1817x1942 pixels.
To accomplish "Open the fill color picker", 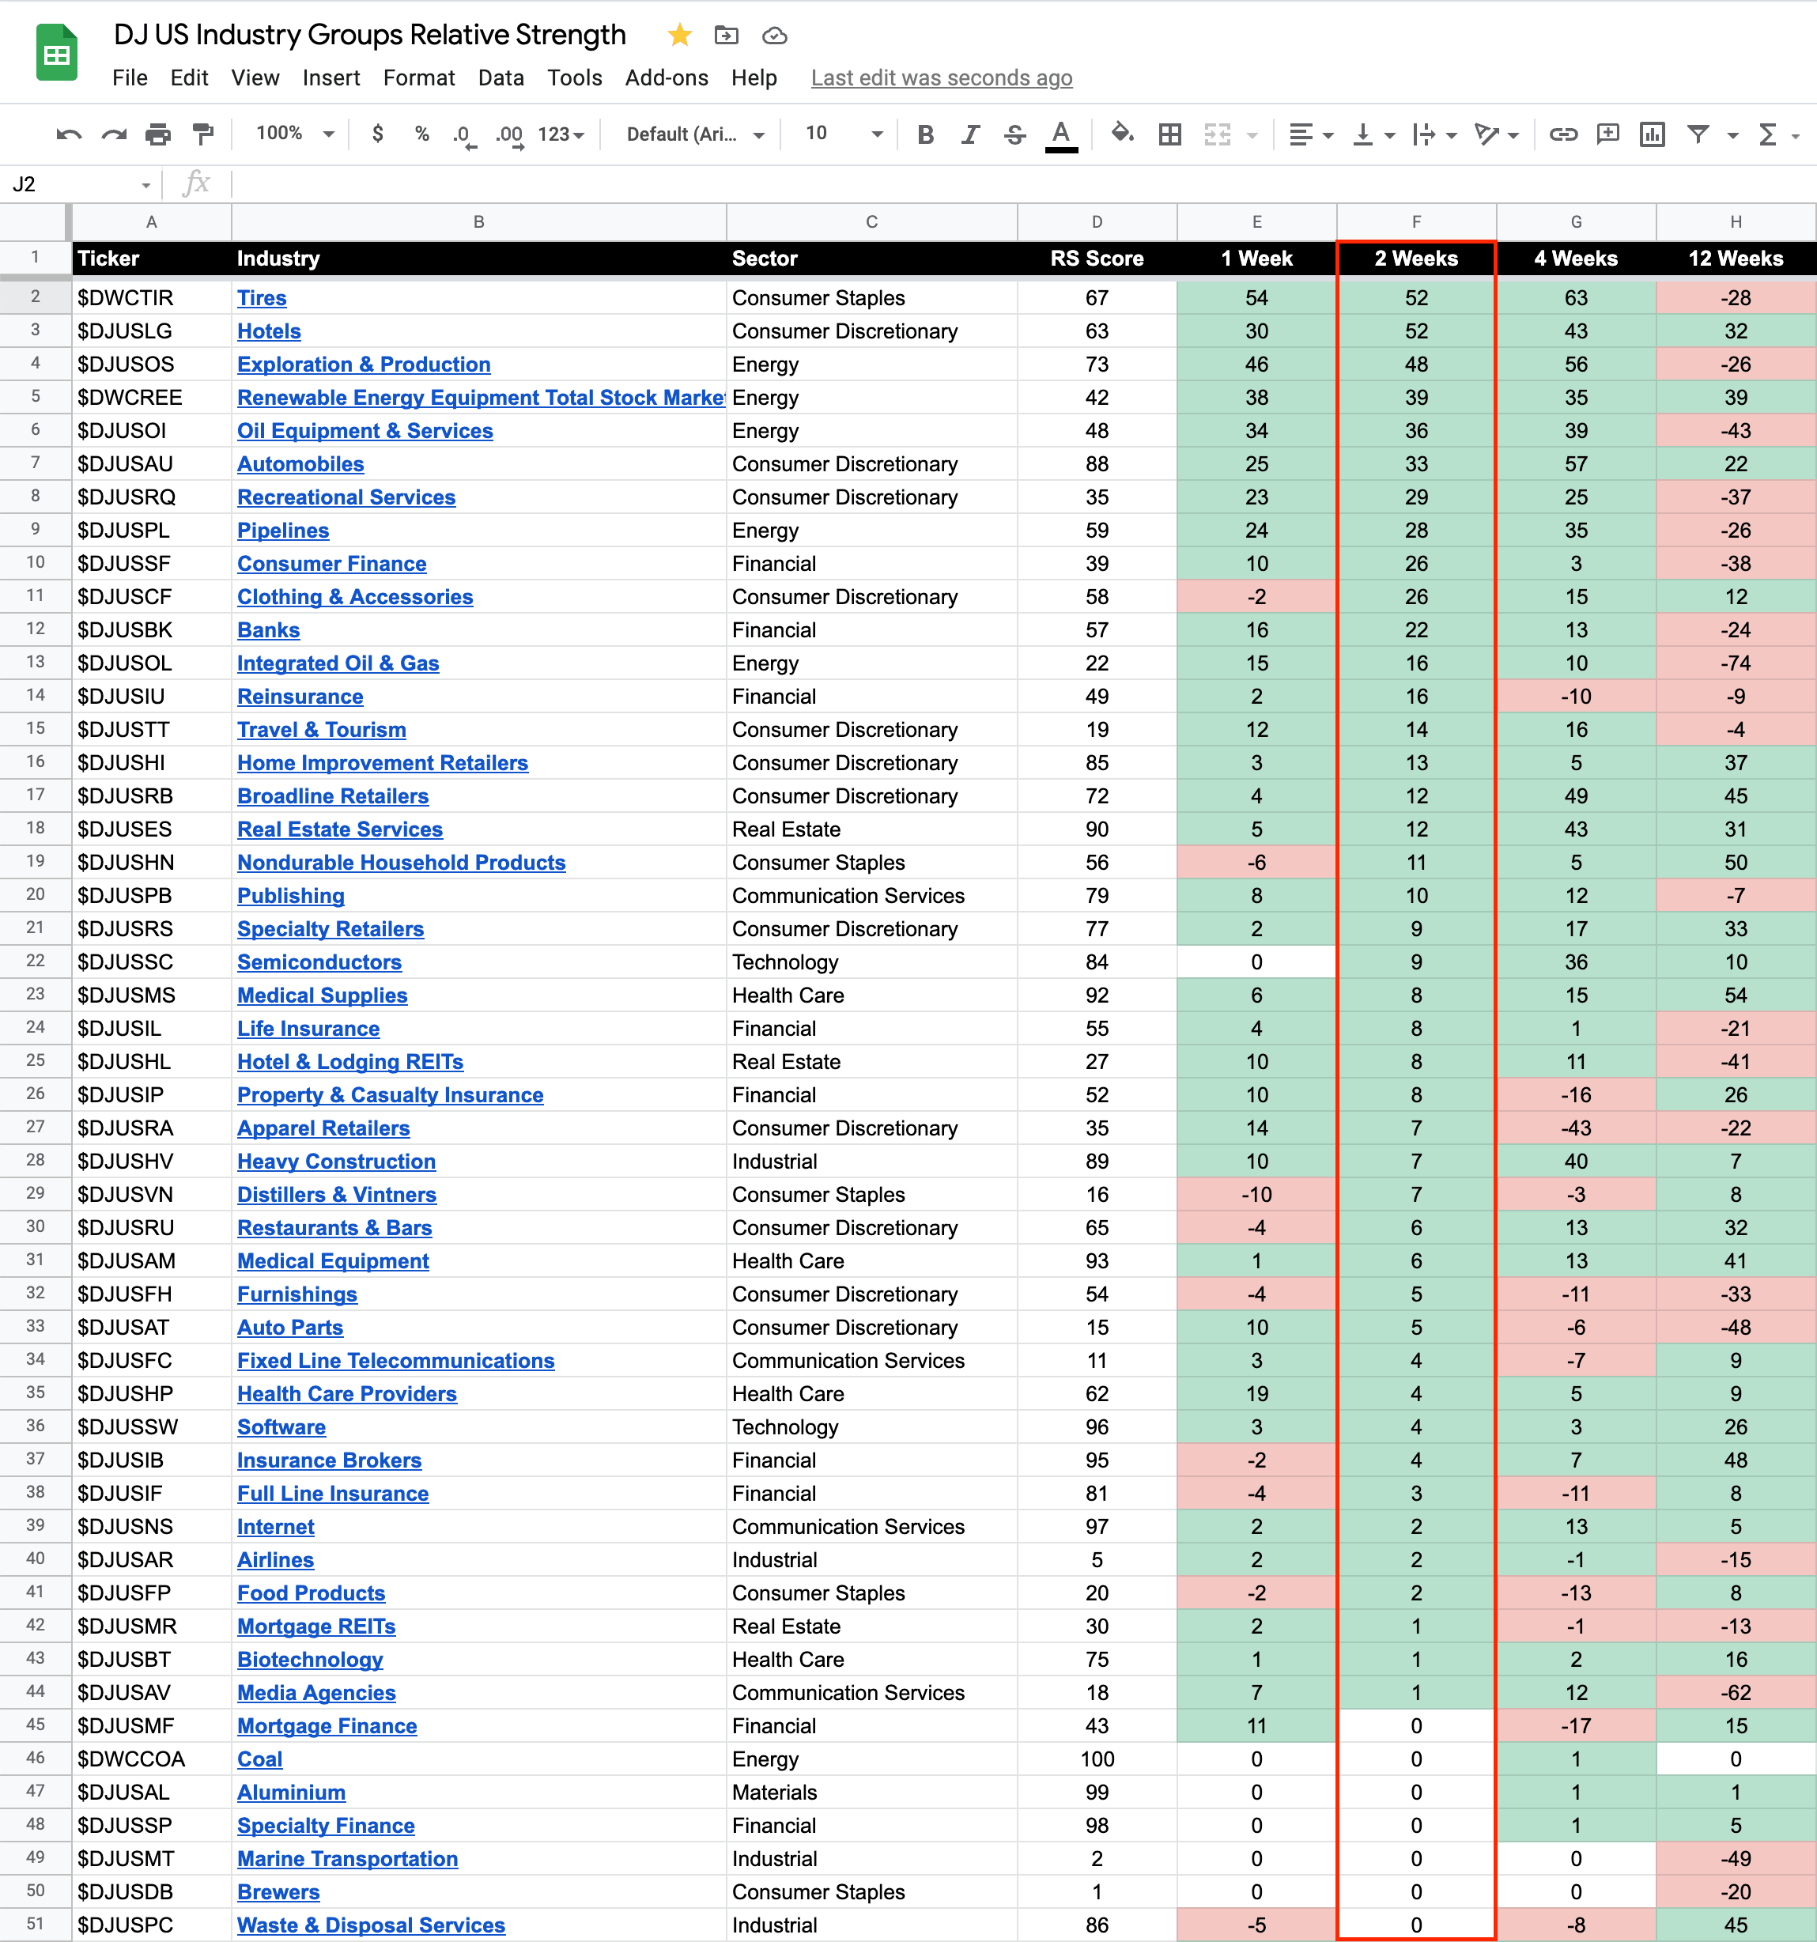I will [1123, 134].
